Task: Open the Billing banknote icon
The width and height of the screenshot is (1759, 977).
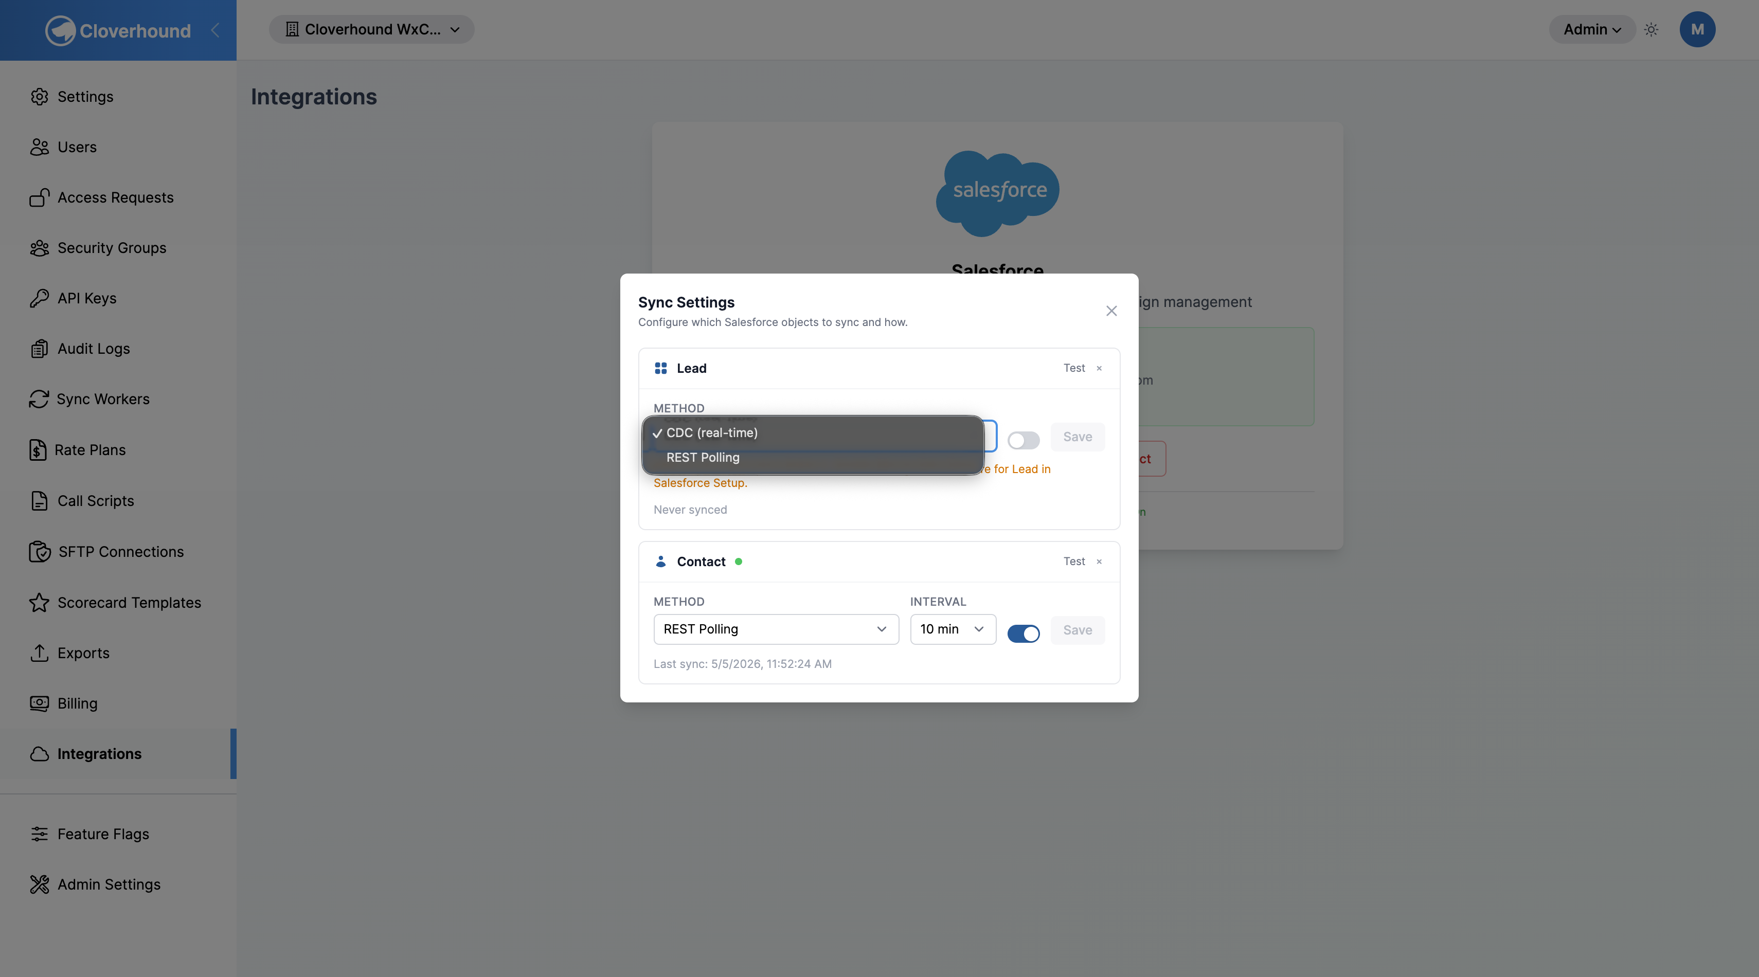Action: 40,703
